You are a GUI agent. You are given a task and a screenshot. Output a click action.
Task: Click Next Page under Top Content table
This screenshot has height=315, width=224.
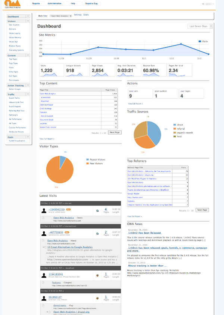(115, 132)
